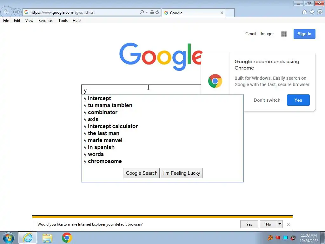The width and height of the screenshot is (325, 244).
Task: Click Don't switch in Chrome popup
Action: pyautogui.click(x=267, y=100)
